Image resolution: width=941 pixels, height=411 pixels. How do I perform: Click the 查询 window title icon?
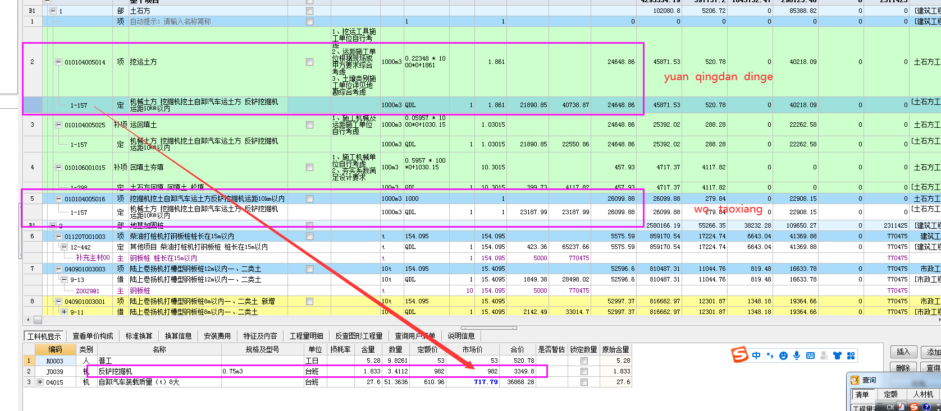tap(855, 380)
